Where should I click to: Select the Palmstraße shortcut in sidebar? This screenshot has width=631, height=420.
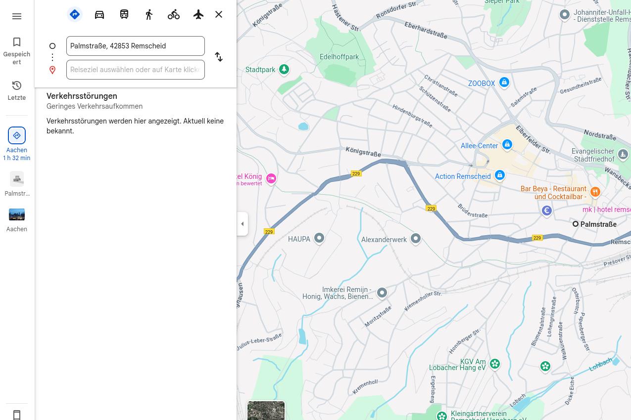(17, 184)
